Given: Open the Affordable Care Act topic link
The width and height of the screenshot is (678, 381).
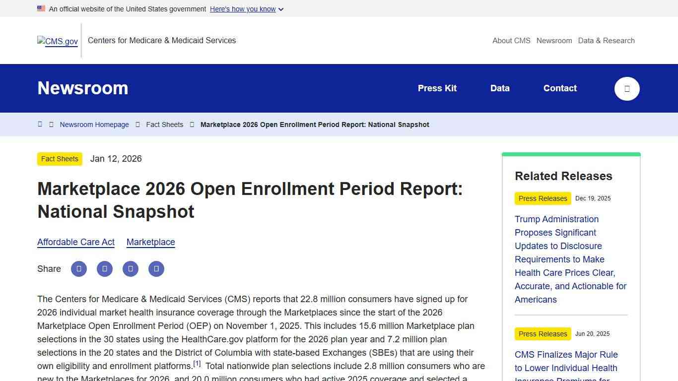Looking at the screenshot, I should (75, 242).
